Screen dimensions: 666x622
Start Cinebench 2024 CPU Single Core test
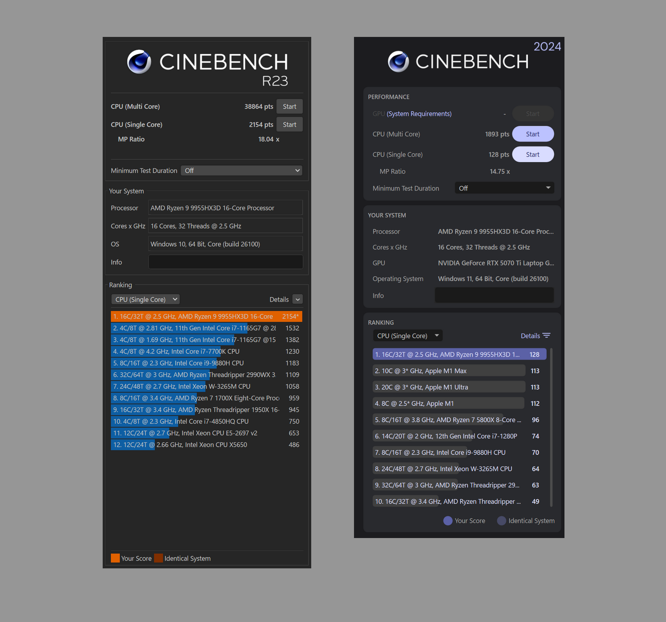click(x=532, y=154)
